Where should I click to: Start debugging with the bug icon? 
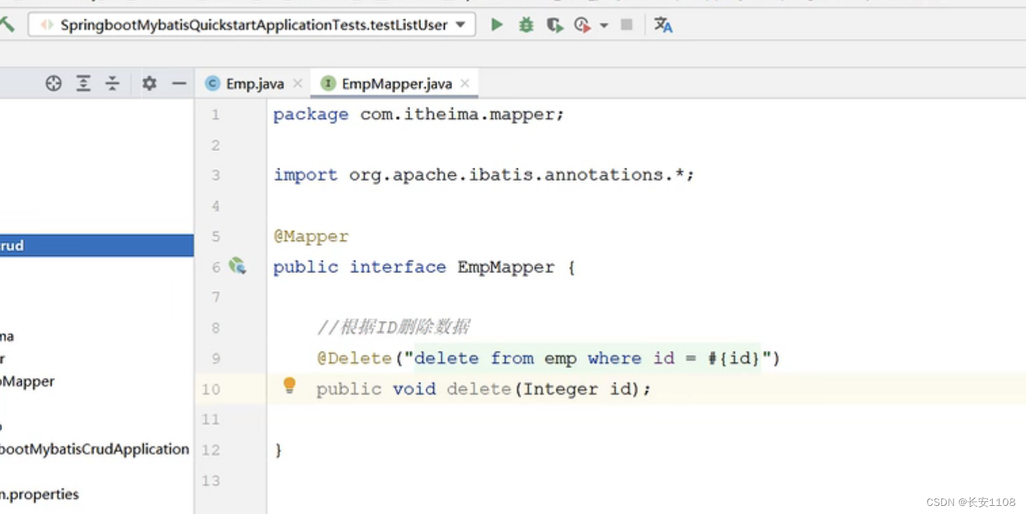pyautogui.click(x=526, y=25)
